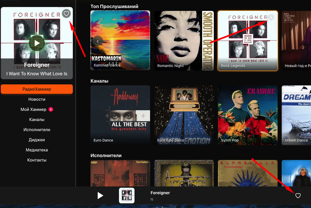Open the Accept artist card
This screenshot has width=311, height=208.
point(184,173)
